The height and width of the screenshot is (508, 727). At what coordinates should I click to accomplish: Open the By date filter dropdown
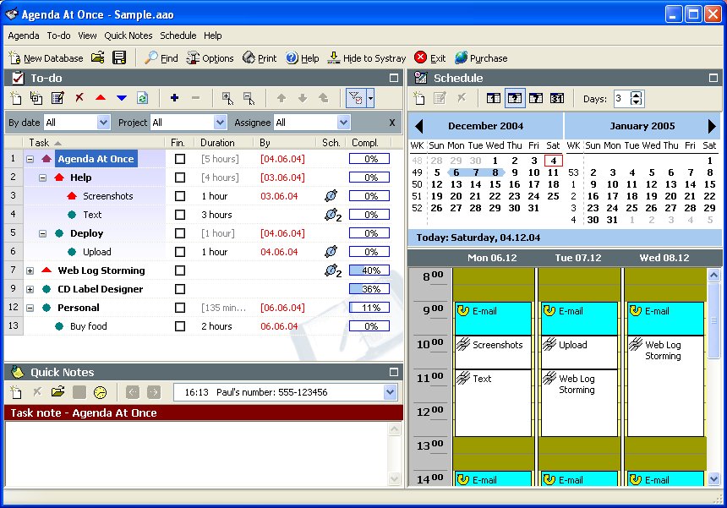tap(103, 123)
